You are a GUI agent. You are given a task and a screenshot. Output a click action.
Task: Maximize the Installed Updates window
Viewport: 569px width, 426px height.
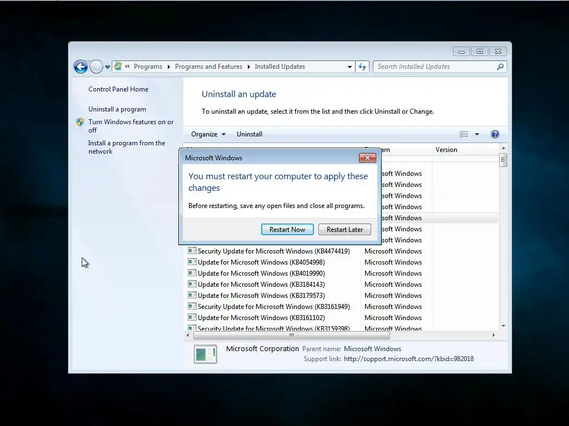click(480, 52)
